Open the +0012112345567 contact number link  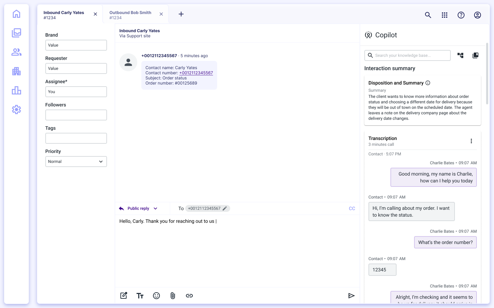[196, 73]
